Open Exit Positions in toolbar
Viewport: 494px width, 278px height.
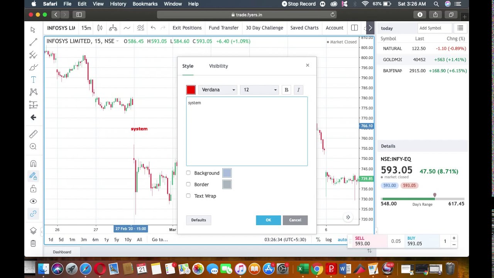coord(187,28)
